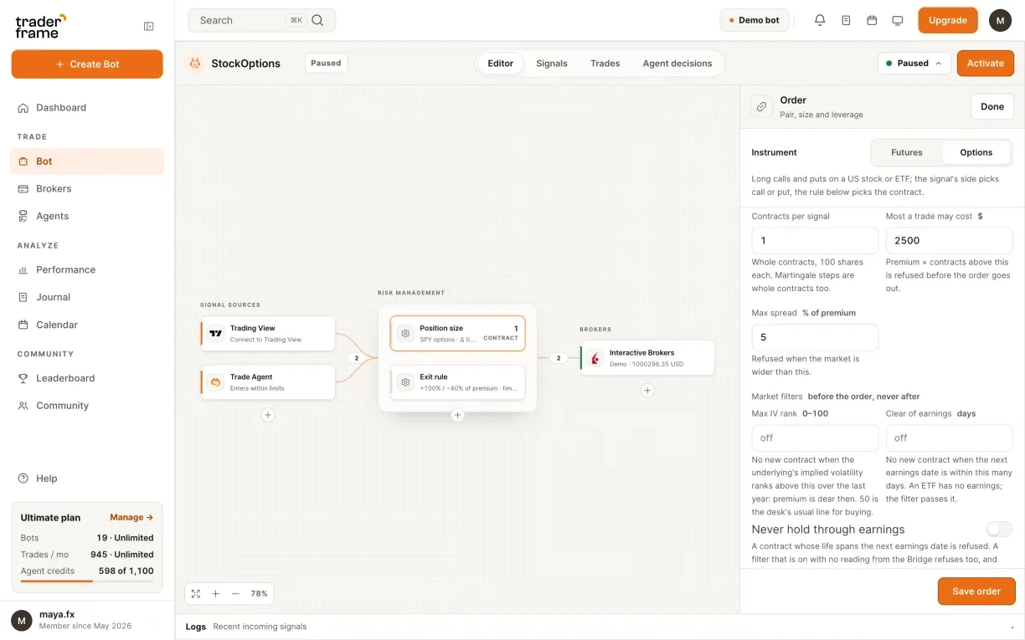The image size is (1025, 640).
Task: Select the Options instrument option
Action: pos(976,152)
